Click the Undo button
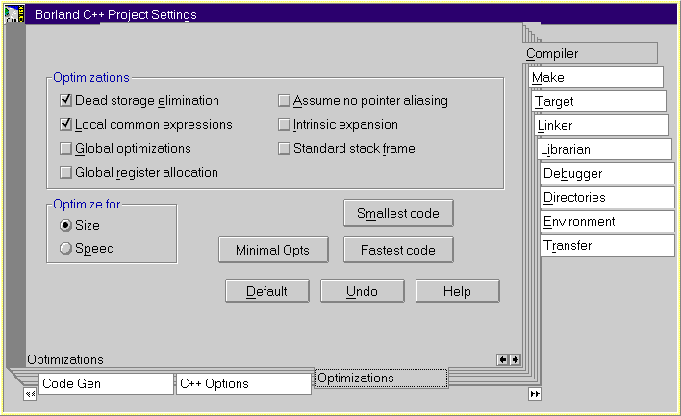Viewport: 681px width, 416px height. coord(363,291)
